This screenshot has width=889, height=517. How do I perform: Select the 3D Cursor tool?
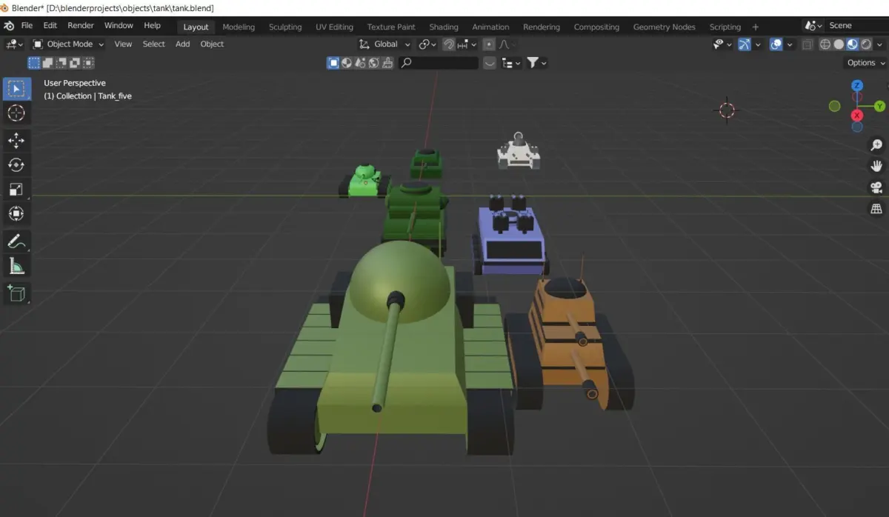pyautogui.click(x=16, y=113)
